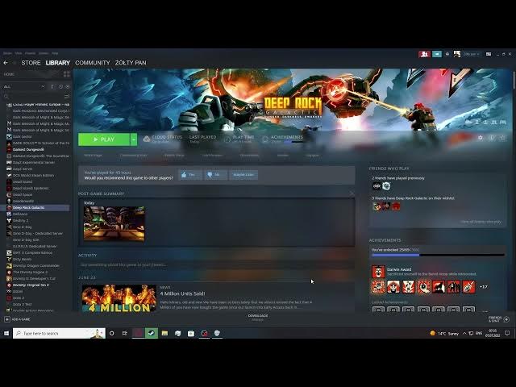Click the Cloud Status icon
516x387 pixels.
(x=147, y=139)
